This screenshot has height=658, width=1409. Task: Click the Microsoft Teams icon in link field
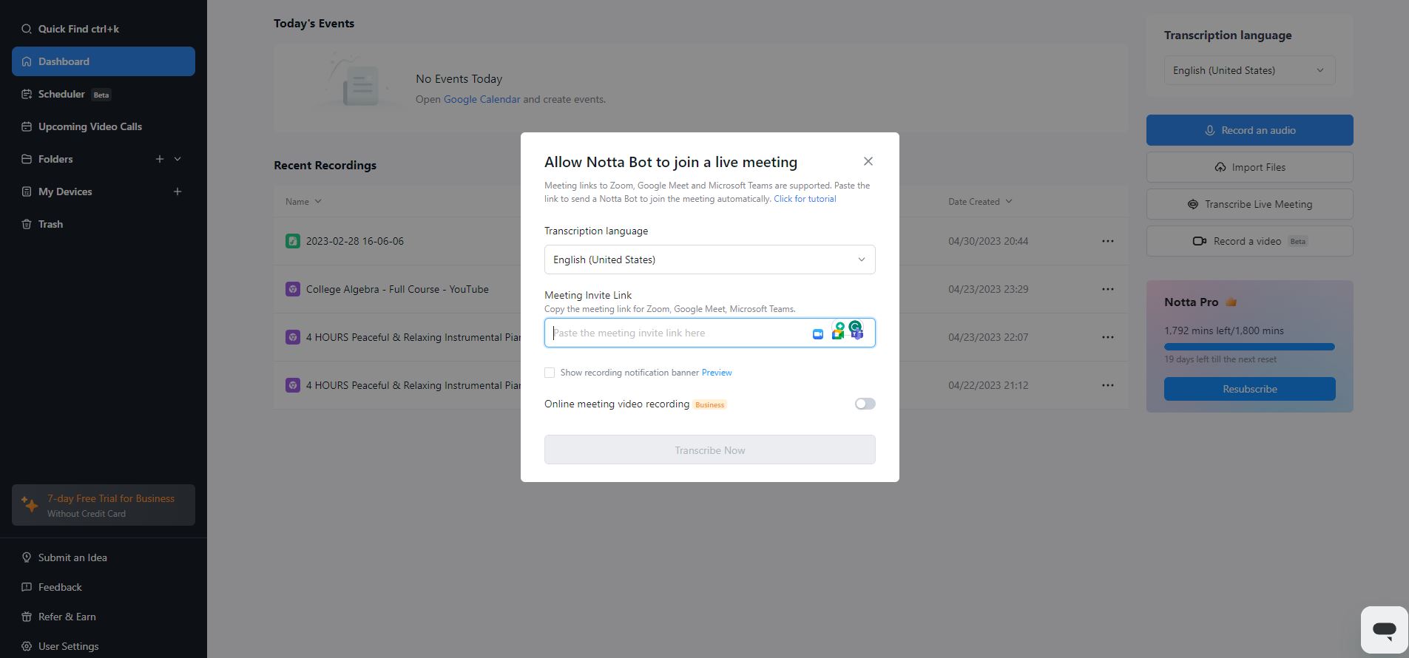pos(857,334)
